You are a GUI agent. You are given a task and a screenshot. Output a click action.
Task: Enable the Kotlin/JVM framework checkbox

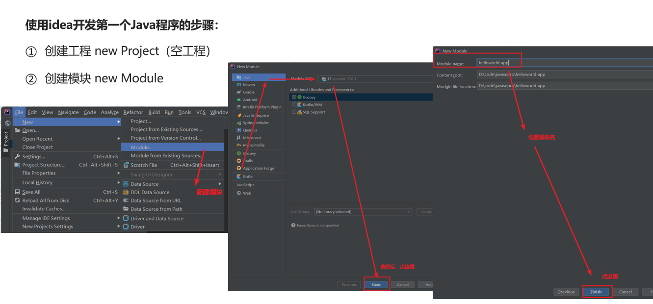[294, 104]
